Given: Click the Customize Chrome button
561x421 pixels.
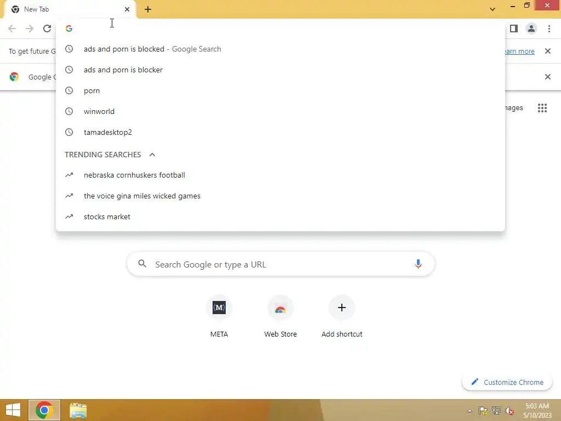Looking at the screenshot, I should [x=507, y=382].
